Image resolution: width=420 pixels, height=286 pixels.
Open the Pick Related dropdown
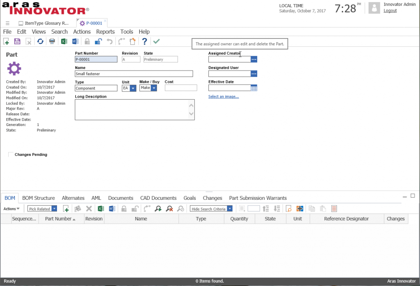[x=54, y=208]
